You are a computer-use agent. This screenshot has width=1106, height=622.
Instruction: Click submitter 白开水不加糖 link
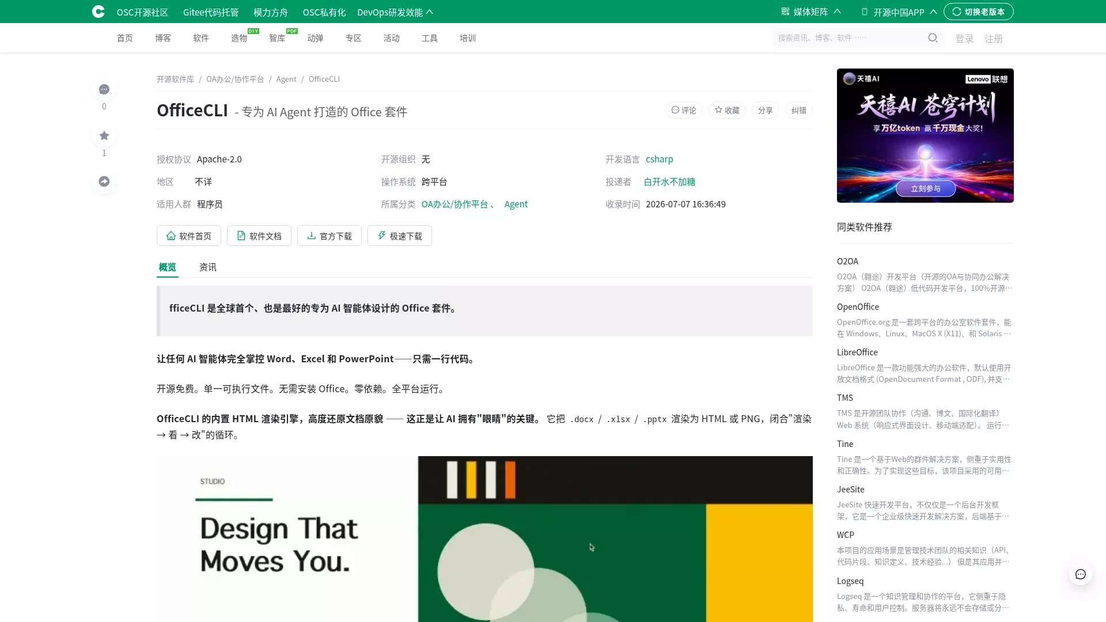coord(669,181)
